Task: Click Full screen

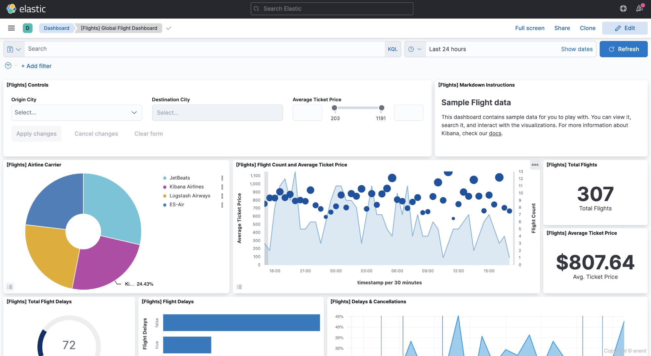Action: 530,28
